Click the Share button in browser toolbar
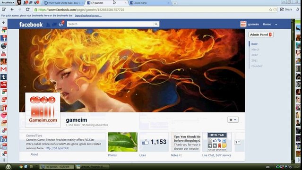 tap(286, 9)
